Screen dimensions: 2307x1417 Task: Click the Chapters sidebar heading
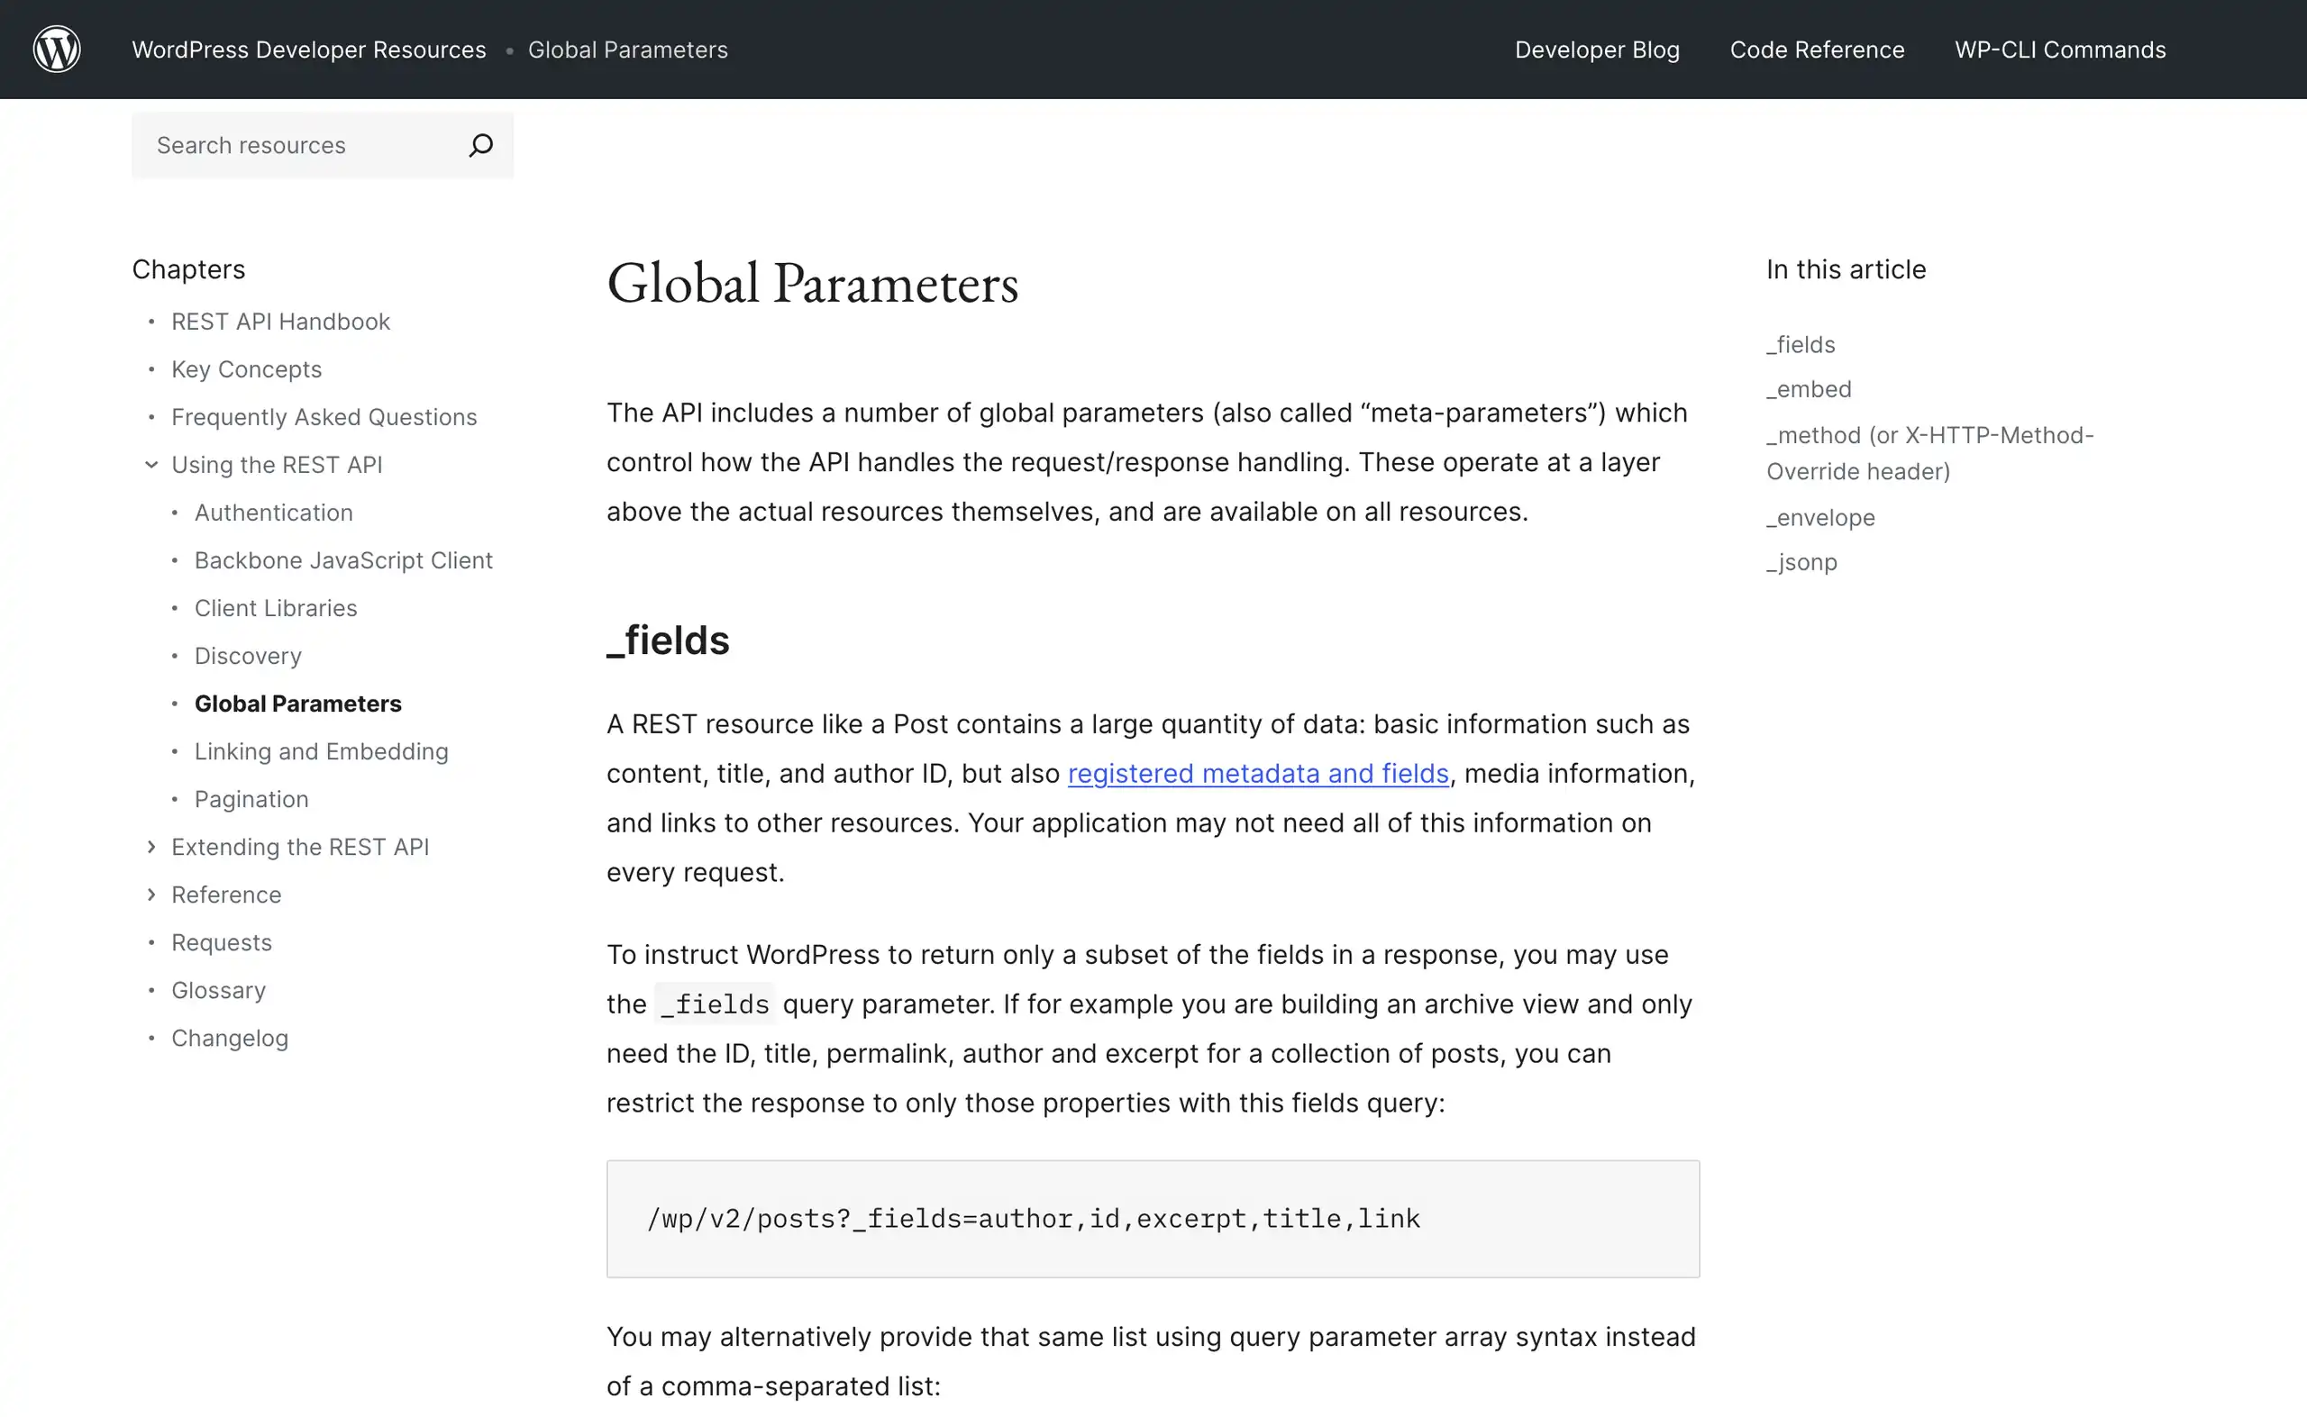click(188, 270)
